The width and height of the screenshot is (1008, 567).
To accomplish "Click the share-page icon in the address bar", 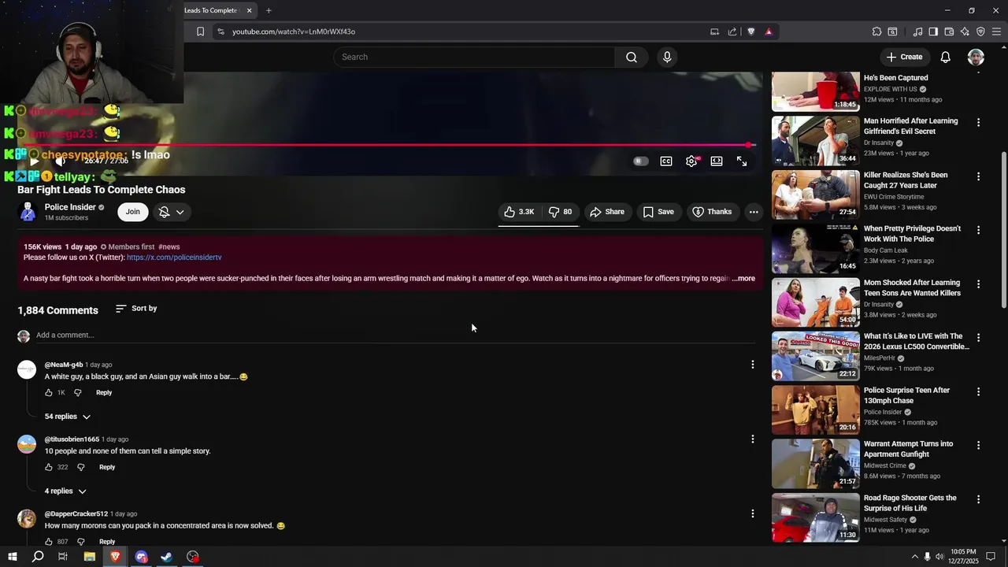I will point(732,31).
